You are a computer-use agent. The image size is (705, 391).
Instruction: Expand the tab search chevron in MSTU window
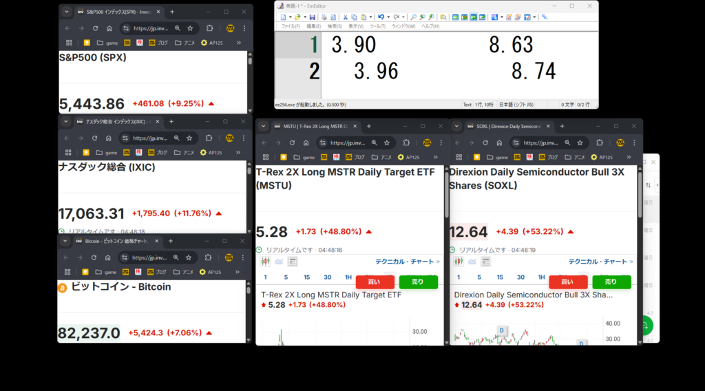coord(264,127)
